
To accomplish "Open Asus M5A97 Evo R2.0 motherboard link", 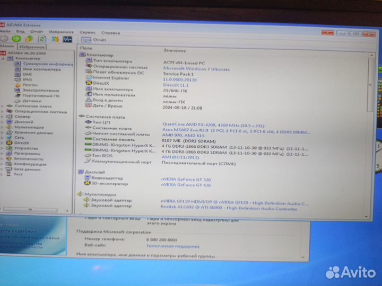I will [236, 131].
